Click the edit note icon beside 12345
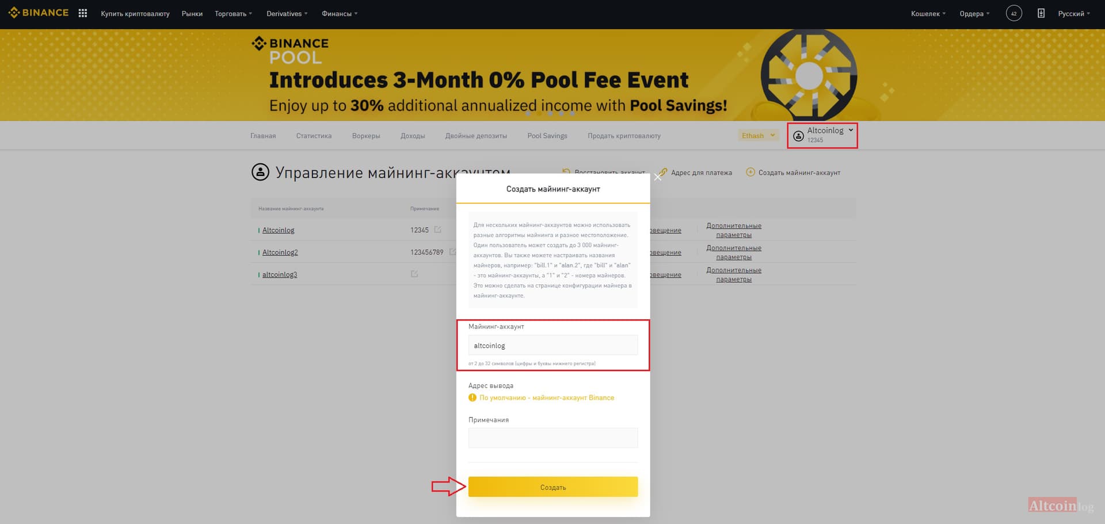Screen dimensions: 1105x524 438,230
